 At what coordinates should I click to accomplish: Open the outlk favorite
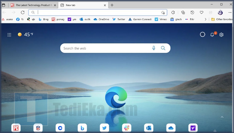[85, 19]
